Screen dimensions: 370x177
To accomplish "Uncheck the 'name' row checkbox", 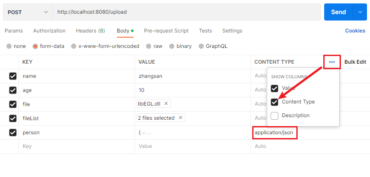I will [x=13, y=76].
